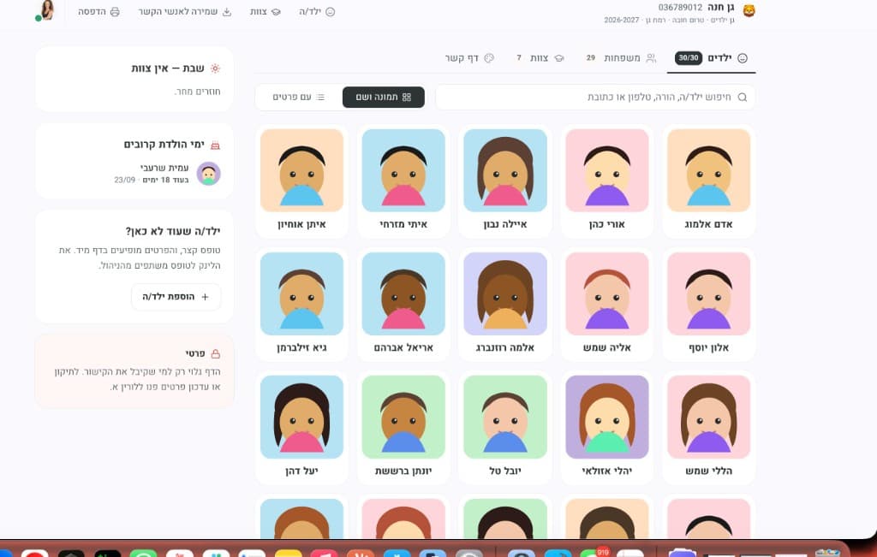This screenshot has height=557, width=877.
Task: Click the lock icon beside פרטי
Action: pos(215,353)
